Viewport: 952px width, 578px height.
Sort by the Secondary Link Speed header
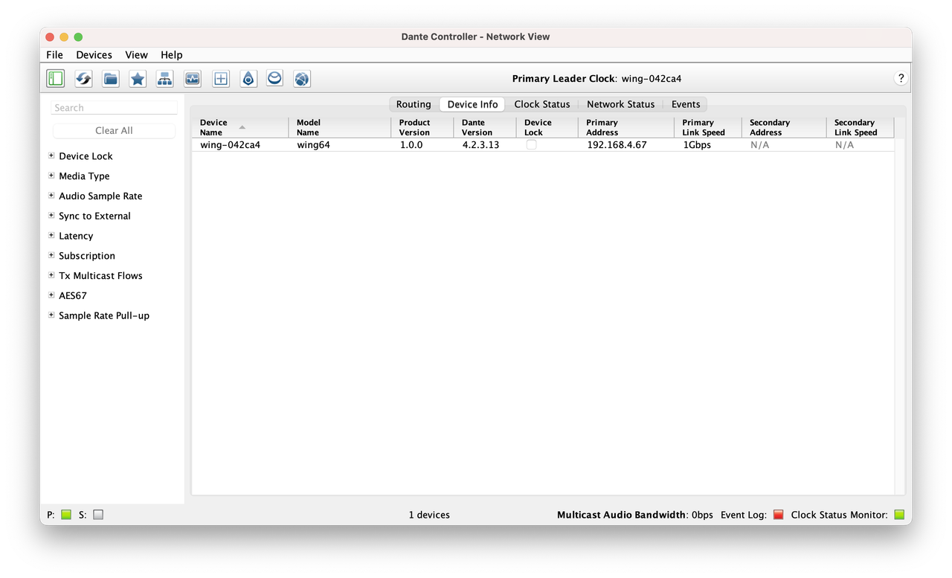coord(860,127)
